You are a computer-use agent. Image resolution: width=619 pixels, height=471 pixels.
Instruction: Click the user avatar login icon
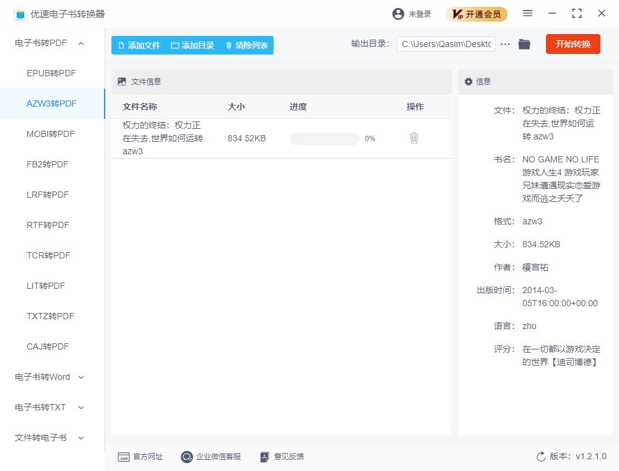click(x=398, y=14)
